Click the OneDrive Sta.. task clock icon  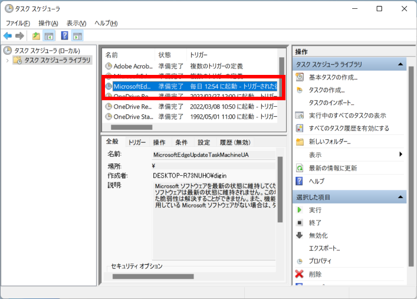tap(109, 117)
